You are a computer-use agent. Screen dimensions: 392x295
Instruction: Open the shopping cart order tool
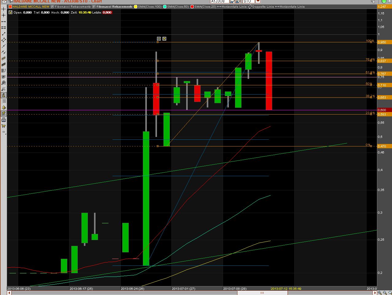tap(4, 126)
